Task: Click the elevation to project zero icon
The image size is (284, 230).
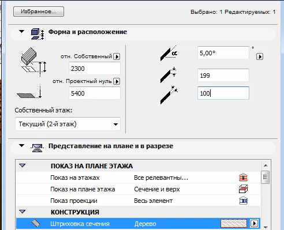Action: (x=29, y=93)
